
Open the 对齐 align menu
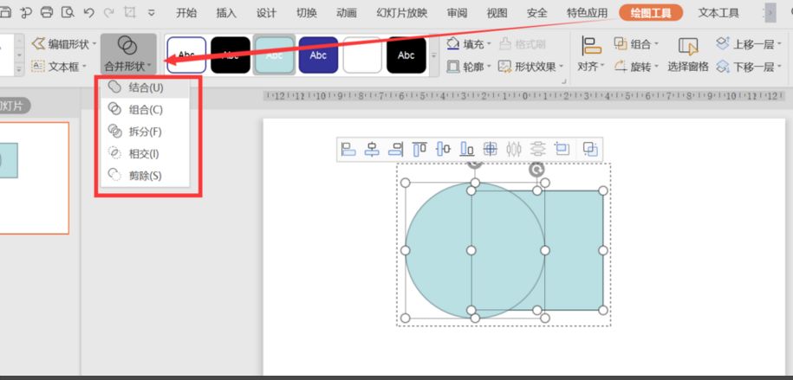click(x=591, y=54)
